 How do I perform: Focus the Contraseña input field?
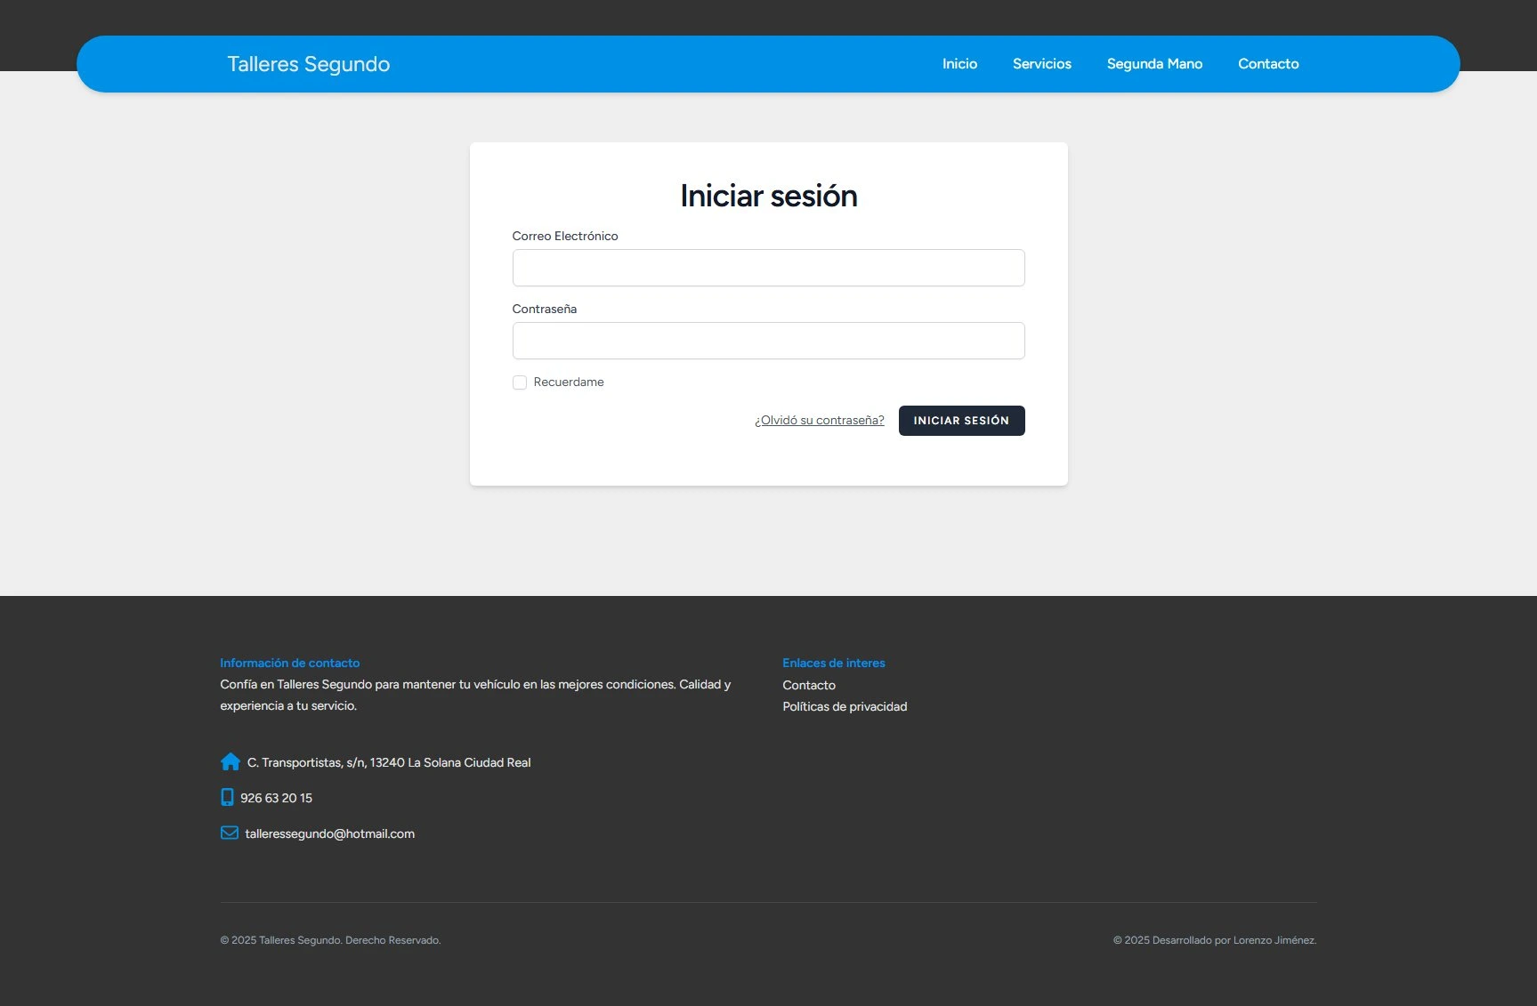(x=769, y=341)
